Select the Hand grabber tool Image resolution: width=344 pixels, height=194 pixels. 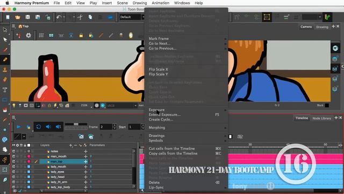click(x=5, y=150)
